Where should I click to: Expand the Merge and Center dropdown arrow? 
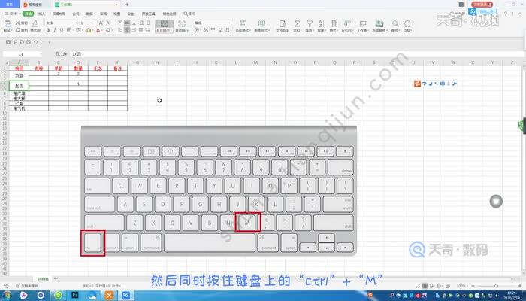172,31
